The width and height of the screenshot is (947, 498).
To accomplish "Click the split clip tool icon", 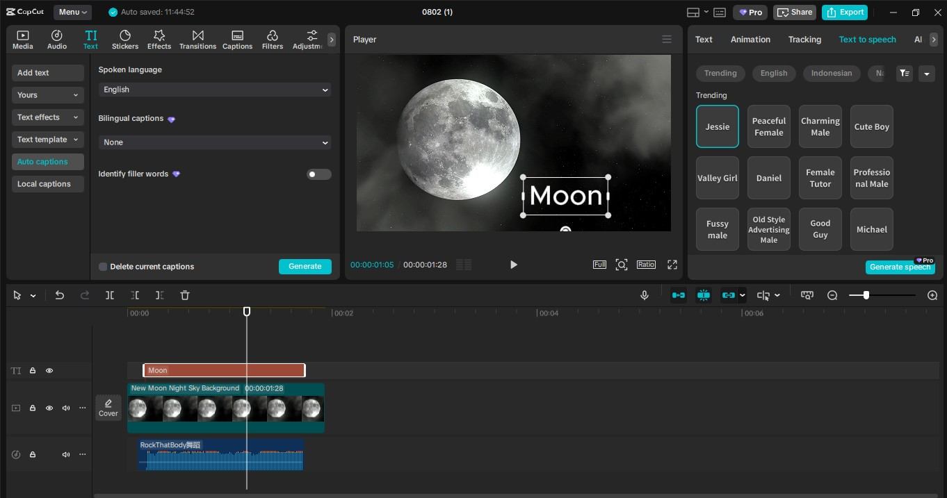I will click(x=110, y=295).
